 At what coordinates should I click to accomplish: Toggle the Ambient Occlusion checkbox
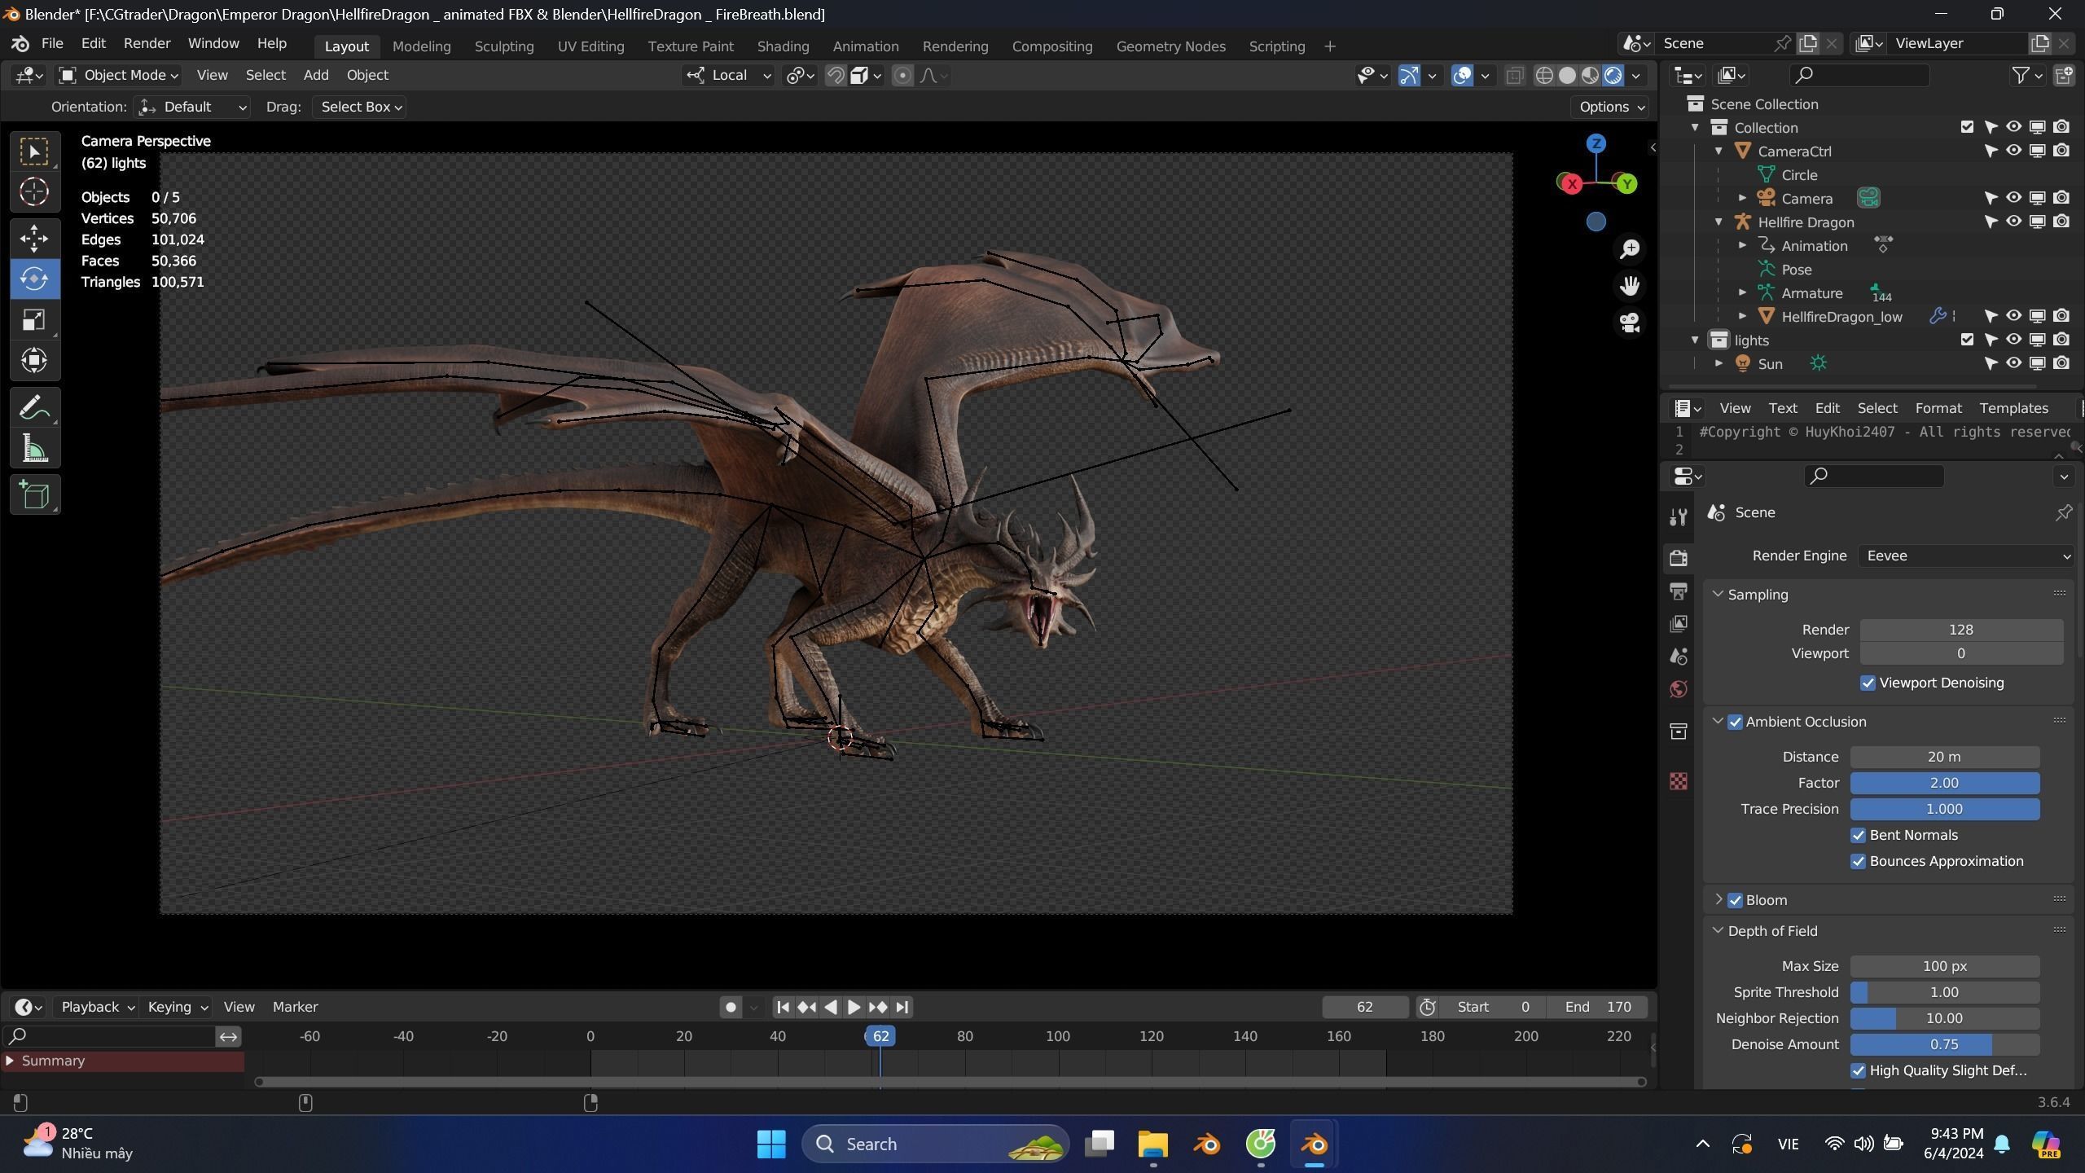pyautogui.click(x=1736, y=722)
